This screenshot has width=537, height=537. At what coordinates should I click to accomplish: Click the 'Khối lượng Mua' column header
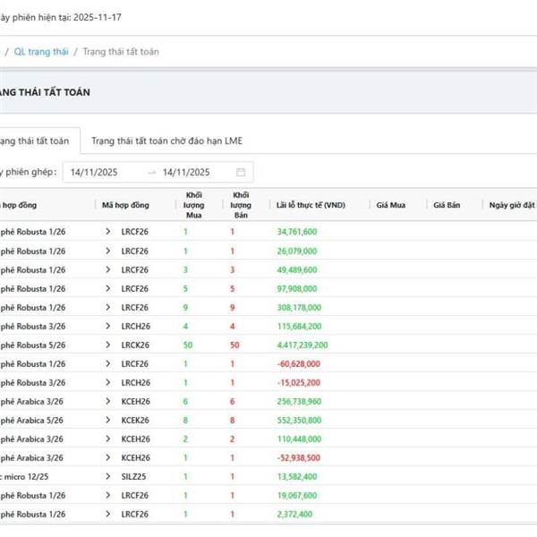point(193,205)
